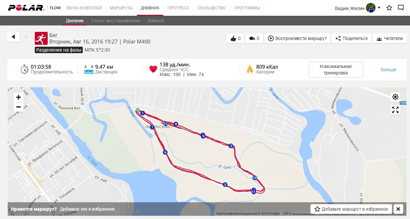Switch to 'Статус восстановления' sub-tab
Viewport: 410px width, 219px height.
tap(116, 21)
